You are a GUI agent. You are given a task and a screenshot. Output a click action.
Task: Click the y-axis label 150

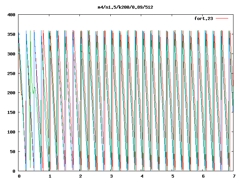[11, 112]
